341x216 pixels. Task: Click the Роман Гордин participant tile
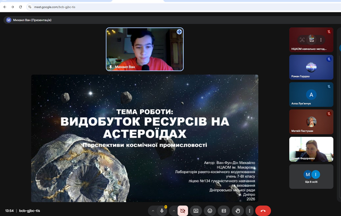(x=311, y=67)
